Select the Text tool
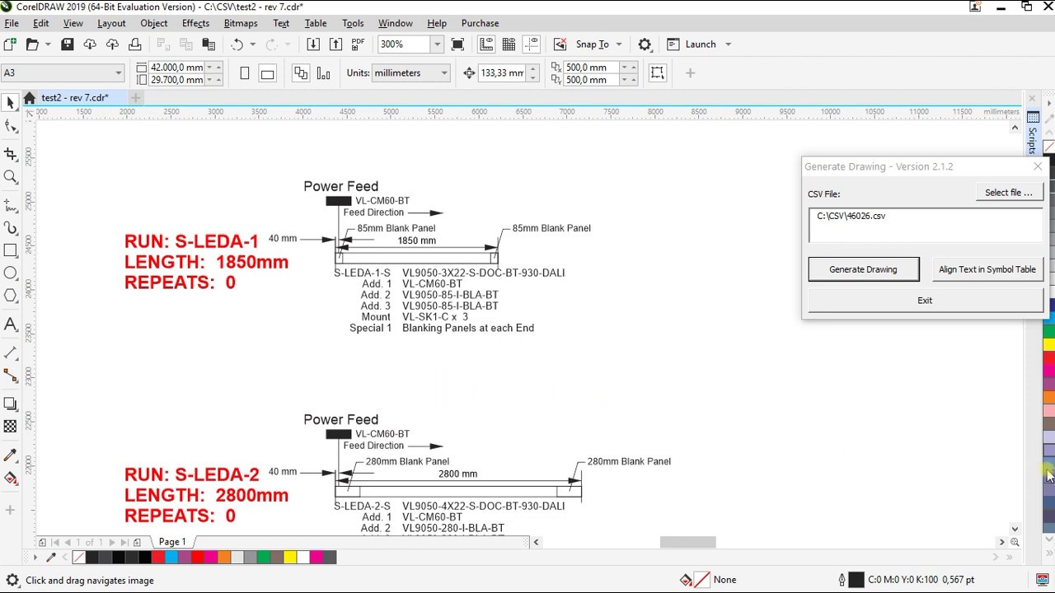The image size is (1055, 593). (x=10, y=325)
